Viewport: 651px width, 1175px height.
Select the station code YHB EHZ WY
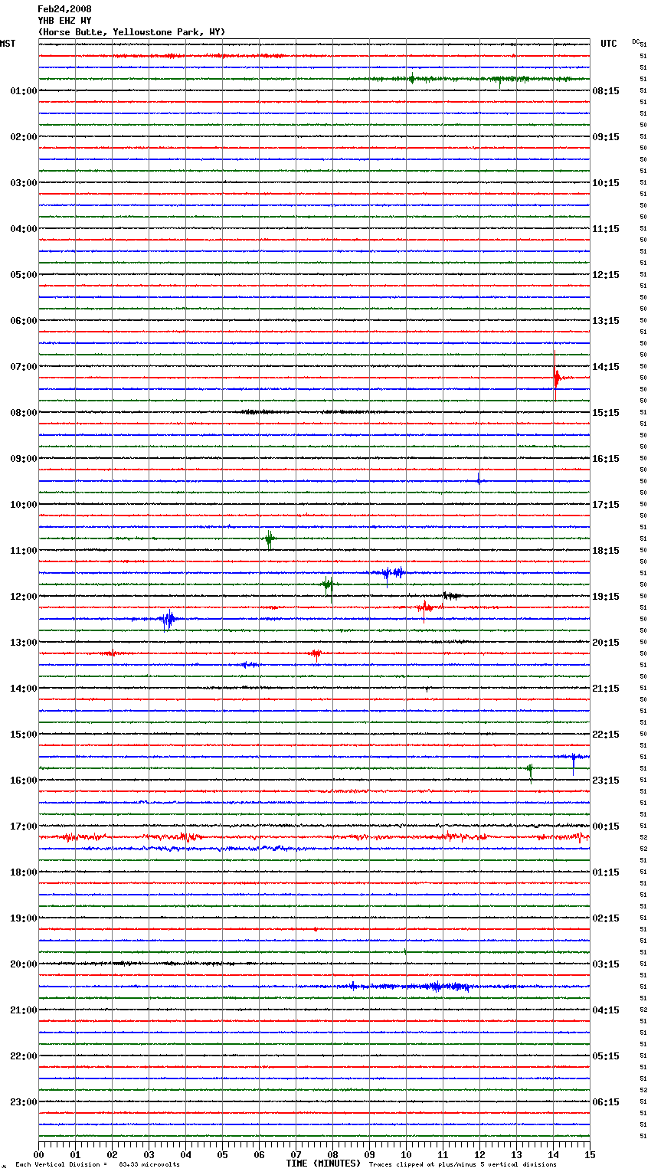pyautogui.click(x=64, y=21)
